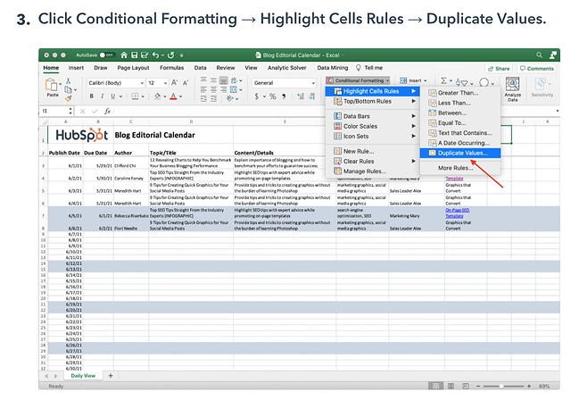Click the Search magnifier in the title bar
The image size is (579, 401).
[539, 55]
